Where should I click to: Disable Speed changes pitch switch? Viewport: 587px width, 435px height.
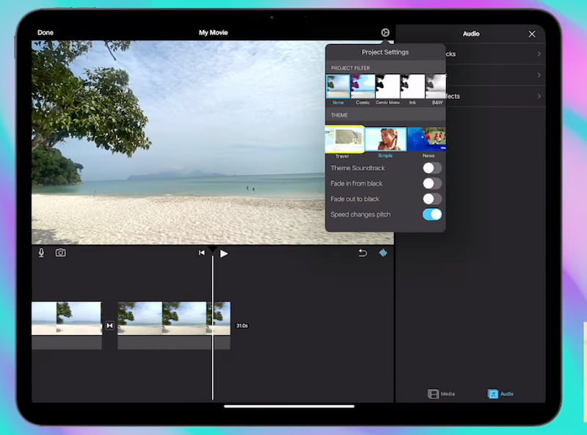click(x=432, y=214)
